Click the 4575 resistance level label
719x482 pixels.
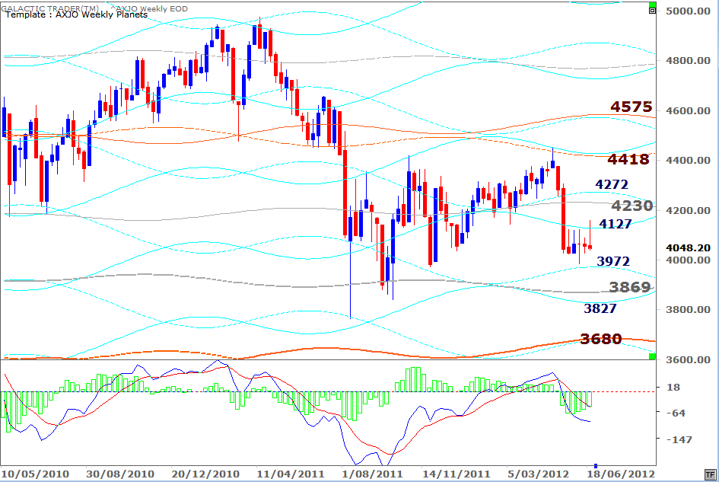click(x=631, y=107)
